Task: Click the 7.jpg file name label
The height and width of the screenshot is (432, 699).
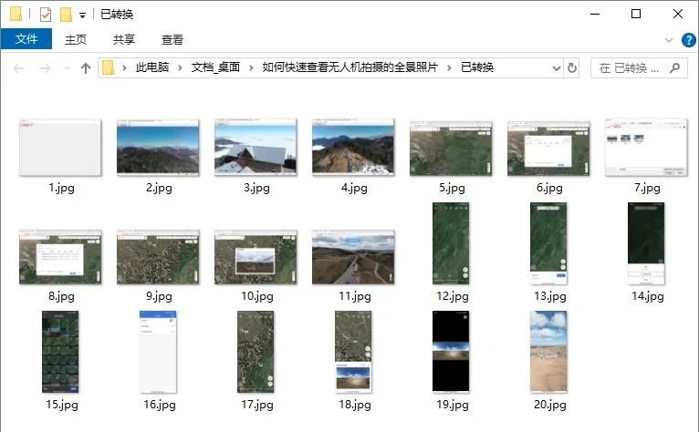Action: coord(647,188)
